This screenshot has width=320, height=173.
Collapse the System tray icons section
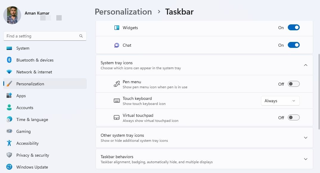pos(305,65)
